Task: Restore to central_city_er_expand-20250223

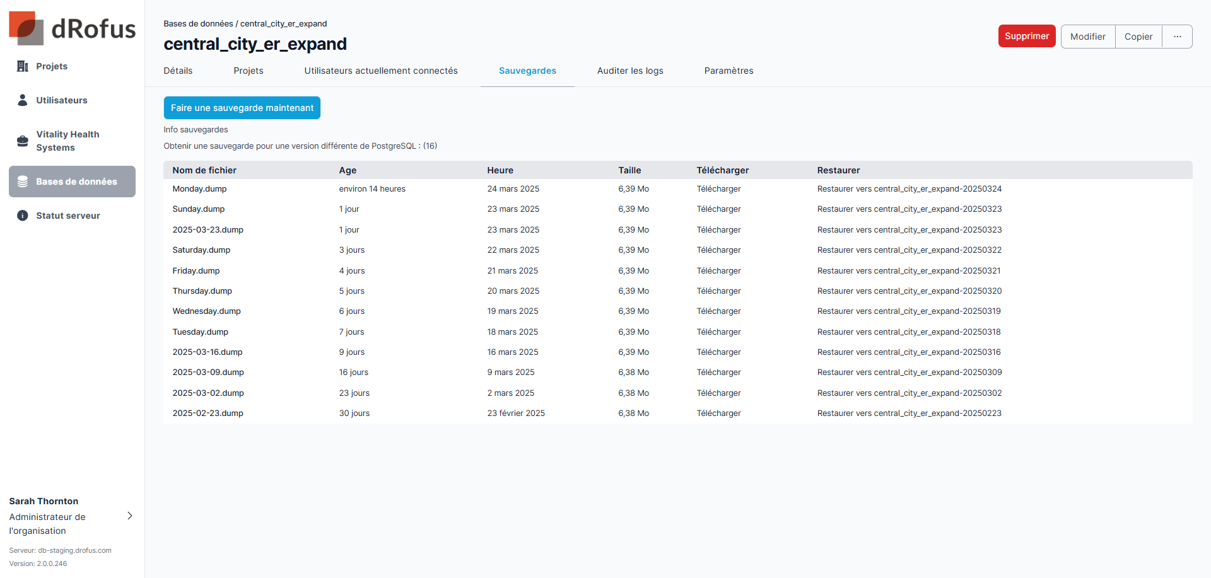Action: pyautogui.click(x=909, y=413)
